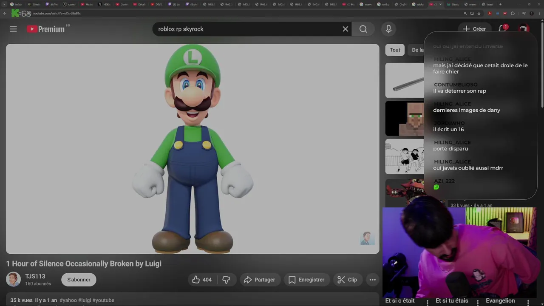Click the chat message 'porté disparu'

coord(450,149)
